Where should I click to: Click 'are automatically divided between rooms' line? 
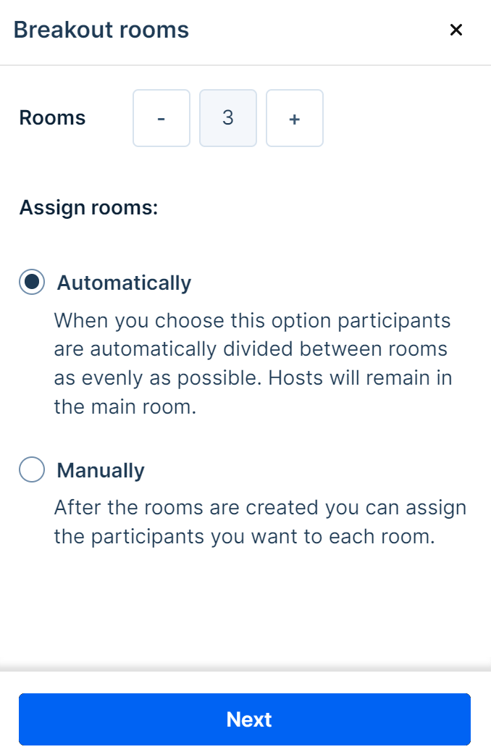[251, 349]
